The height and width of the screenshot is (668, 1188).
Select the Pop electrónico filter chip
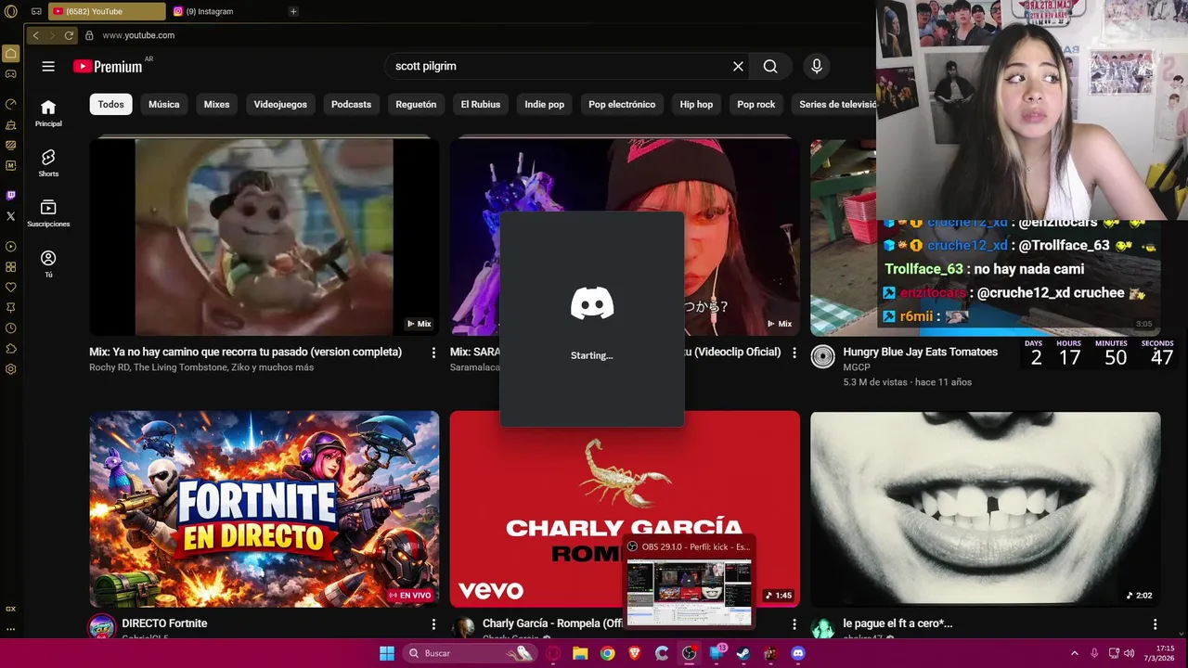[622, 104]
